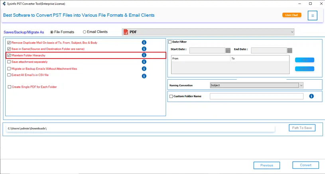Click info icon beside Custom Folder Name field
Image resolution: width=325 pixels, height=174 pixels.
pos(311,96)
